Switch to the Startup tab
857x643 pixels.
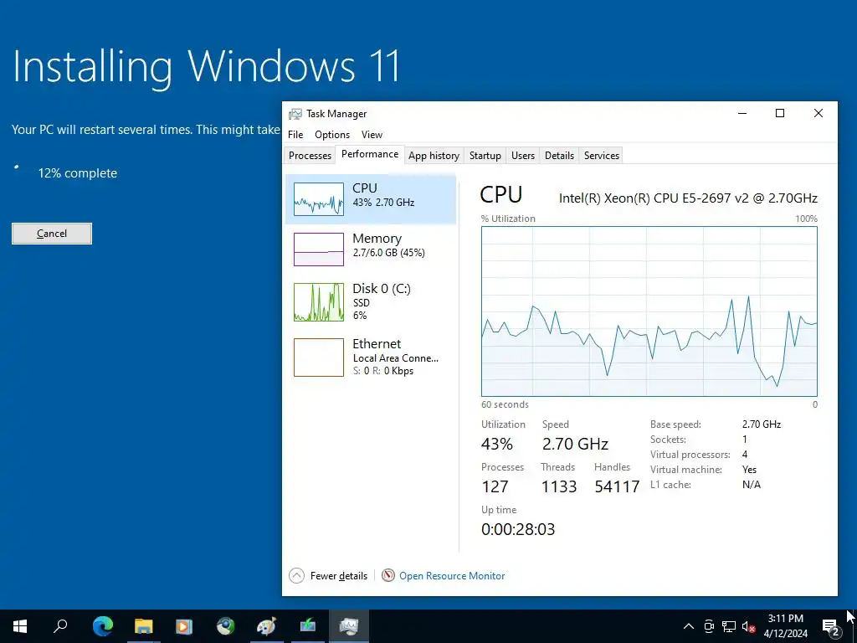coord(485,155)
